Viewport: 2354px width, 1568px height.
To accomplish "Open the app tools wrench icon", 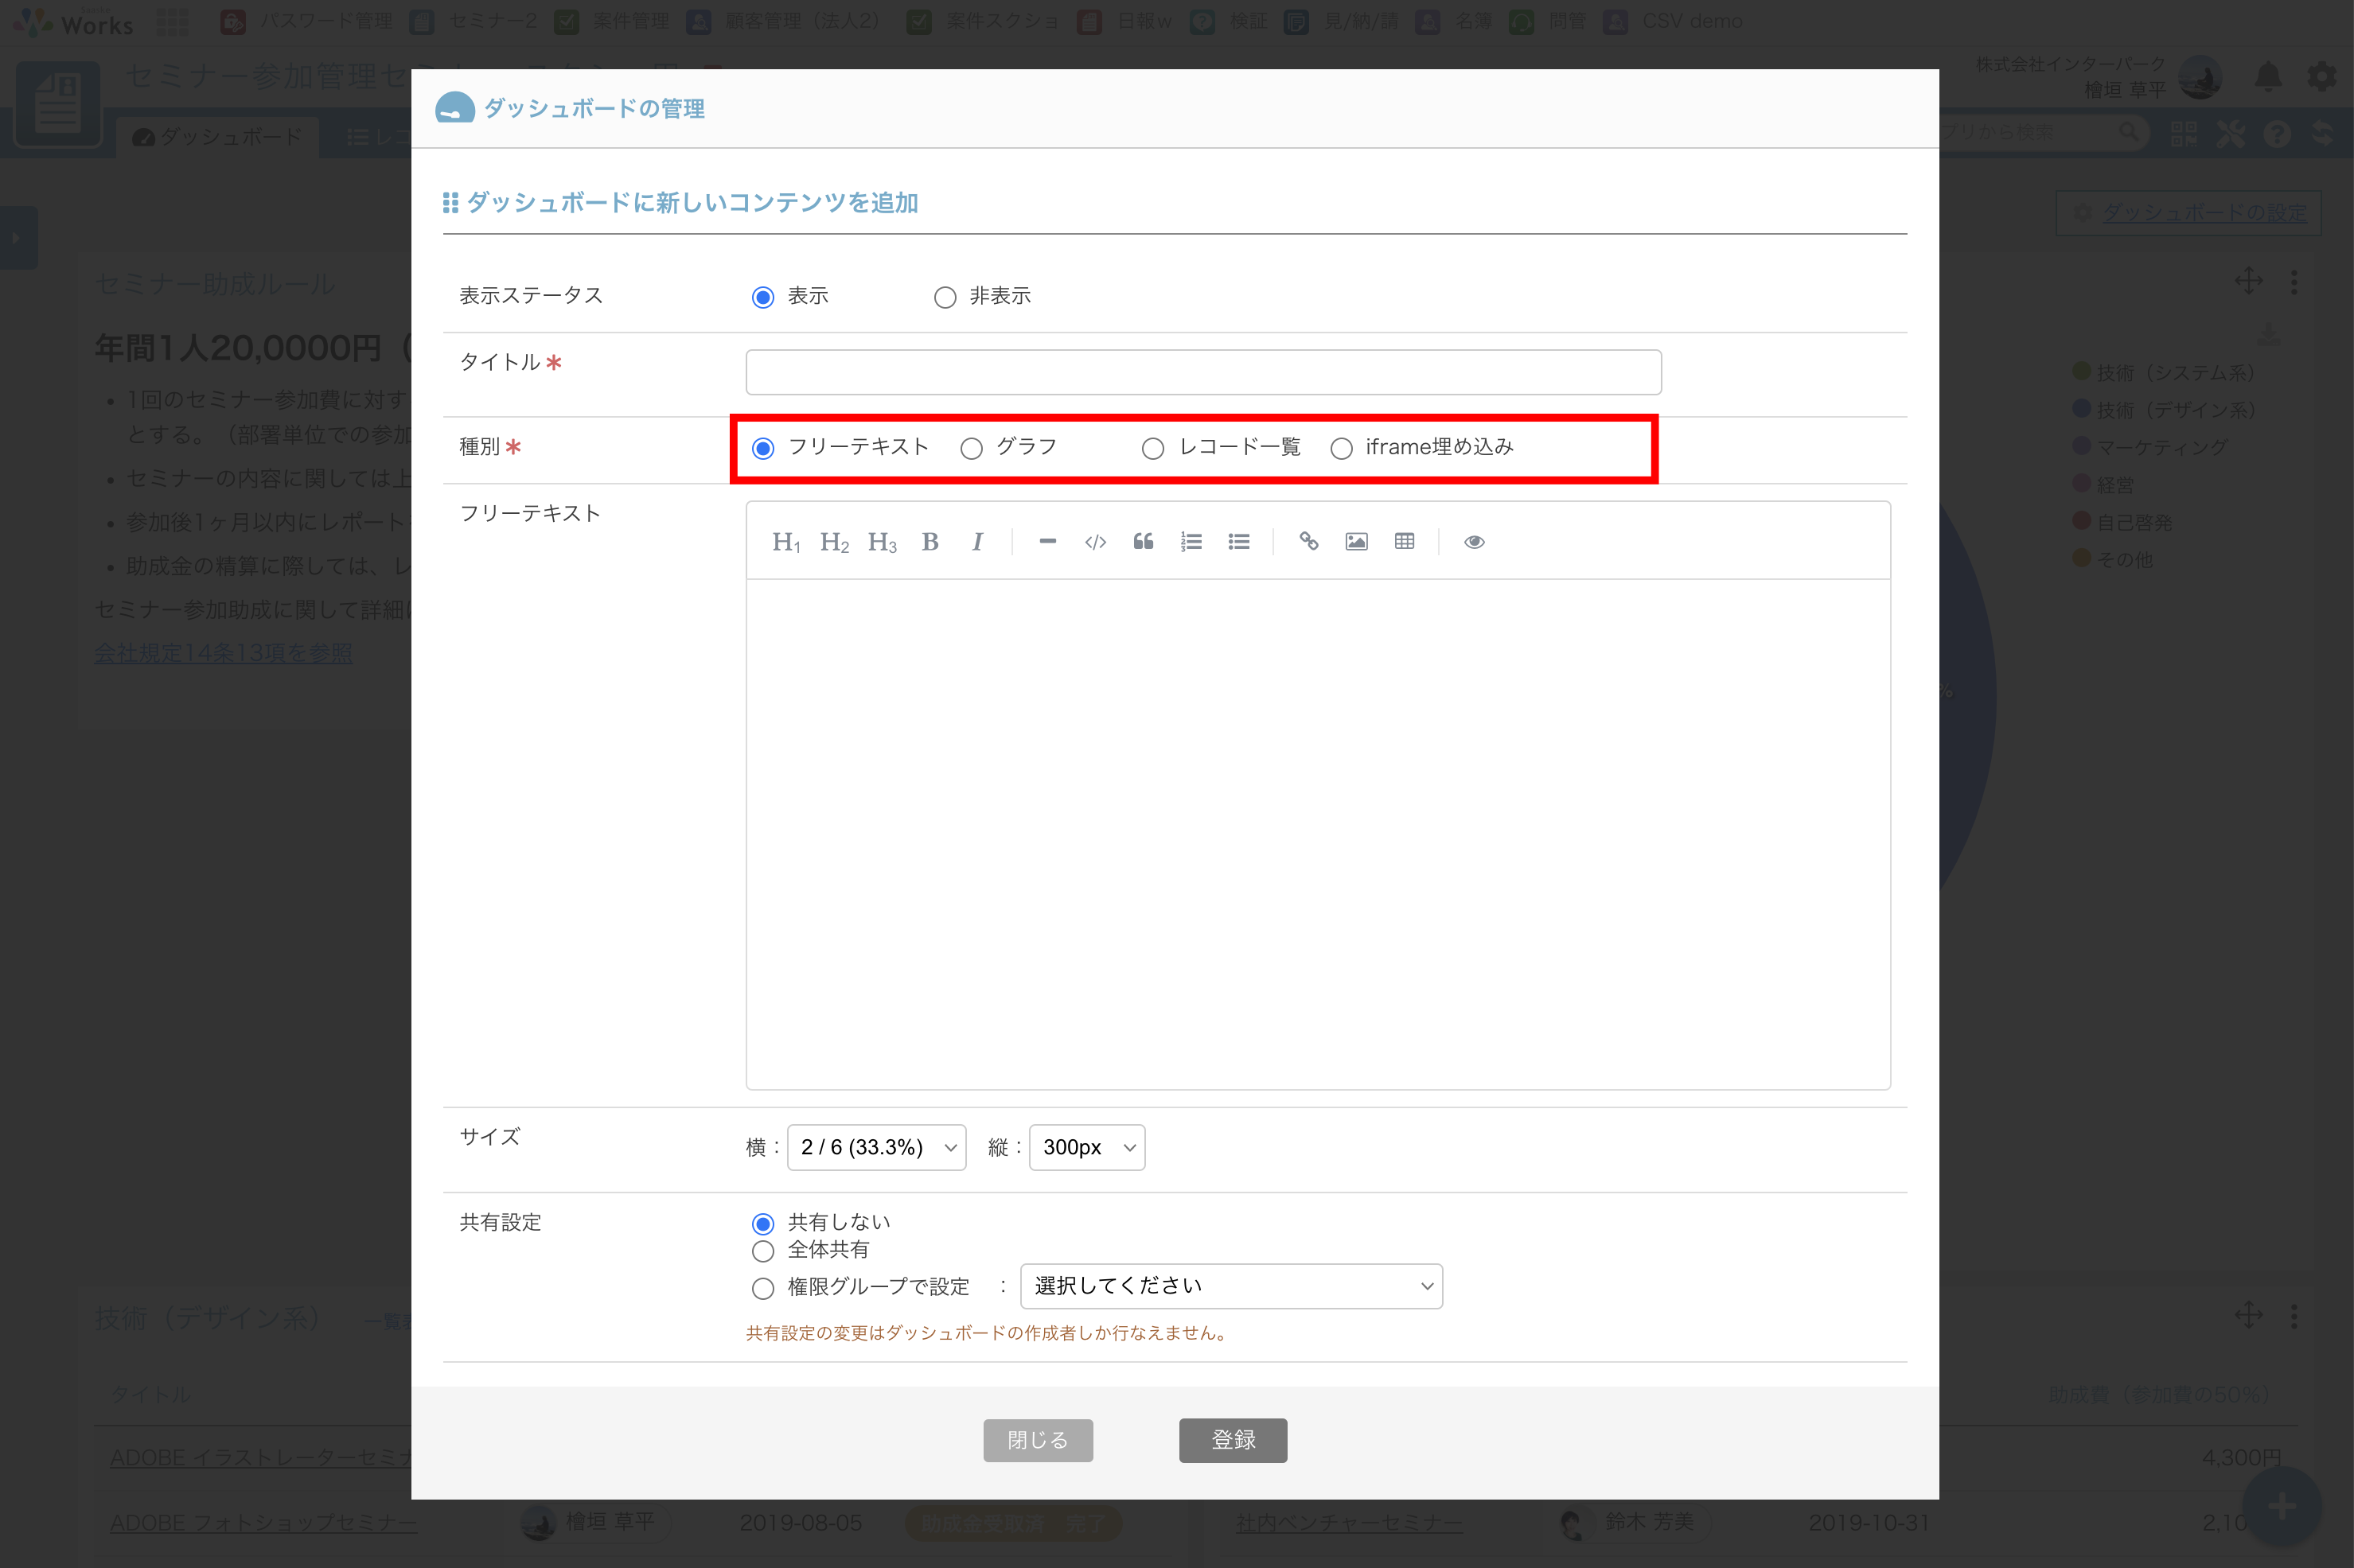I will point(2231,134).
